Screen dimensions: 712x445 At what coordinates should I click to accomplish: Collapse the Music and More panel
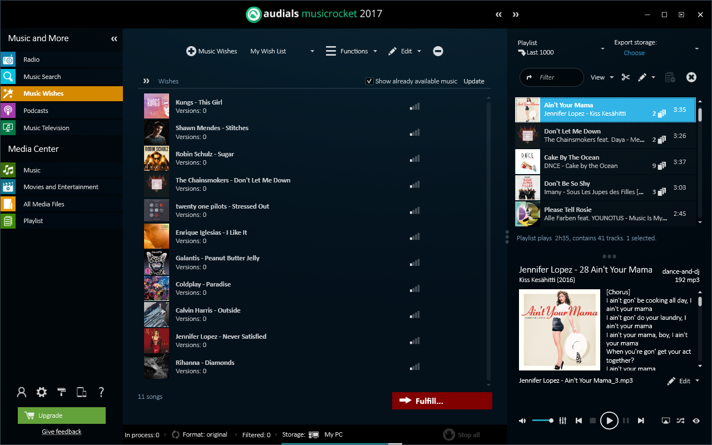(113, 39)
